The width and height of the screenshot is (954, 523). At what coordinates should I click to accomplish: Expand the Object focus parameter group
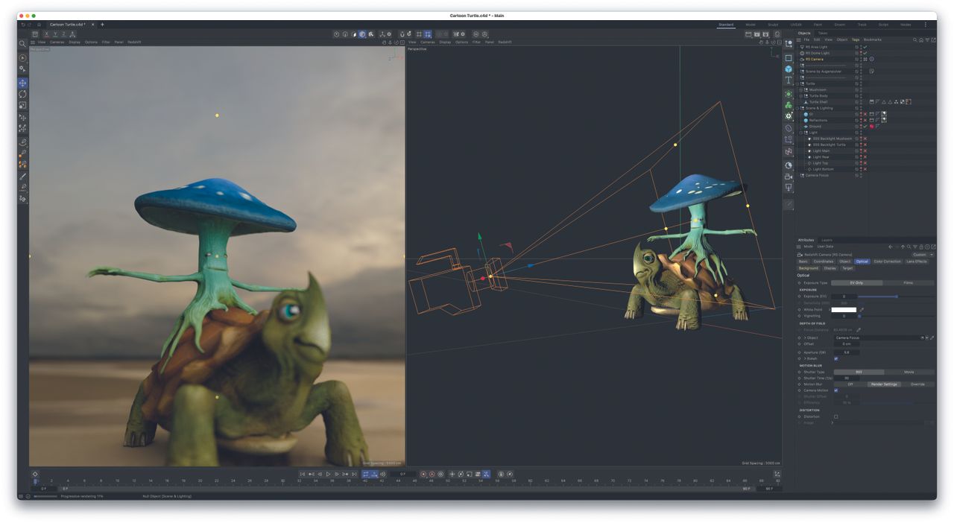(806, 337)
